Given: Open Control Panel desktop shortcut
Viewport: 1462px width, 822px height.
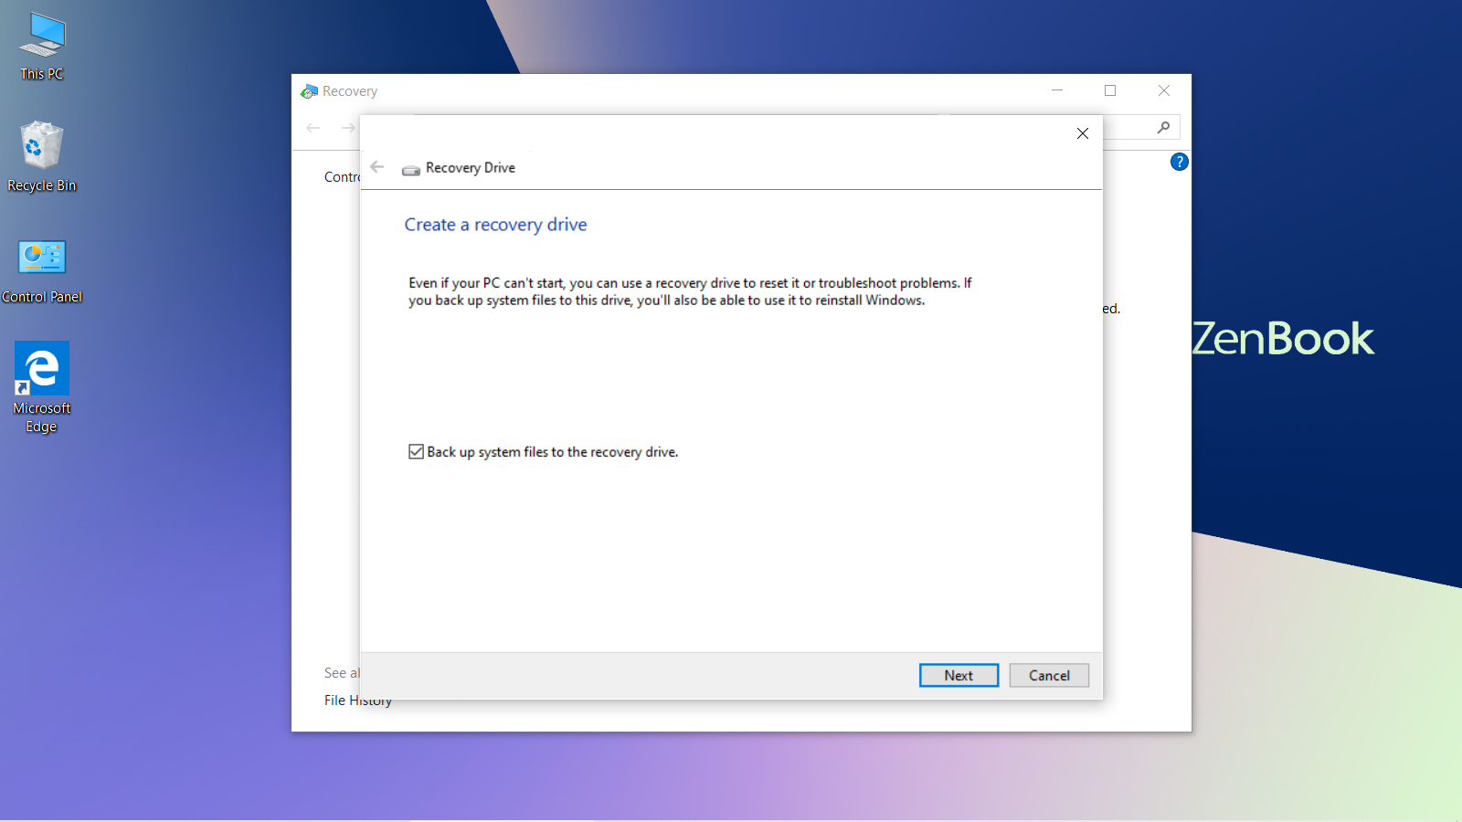Looking at the screenshot, I should [x=42, y=271].
